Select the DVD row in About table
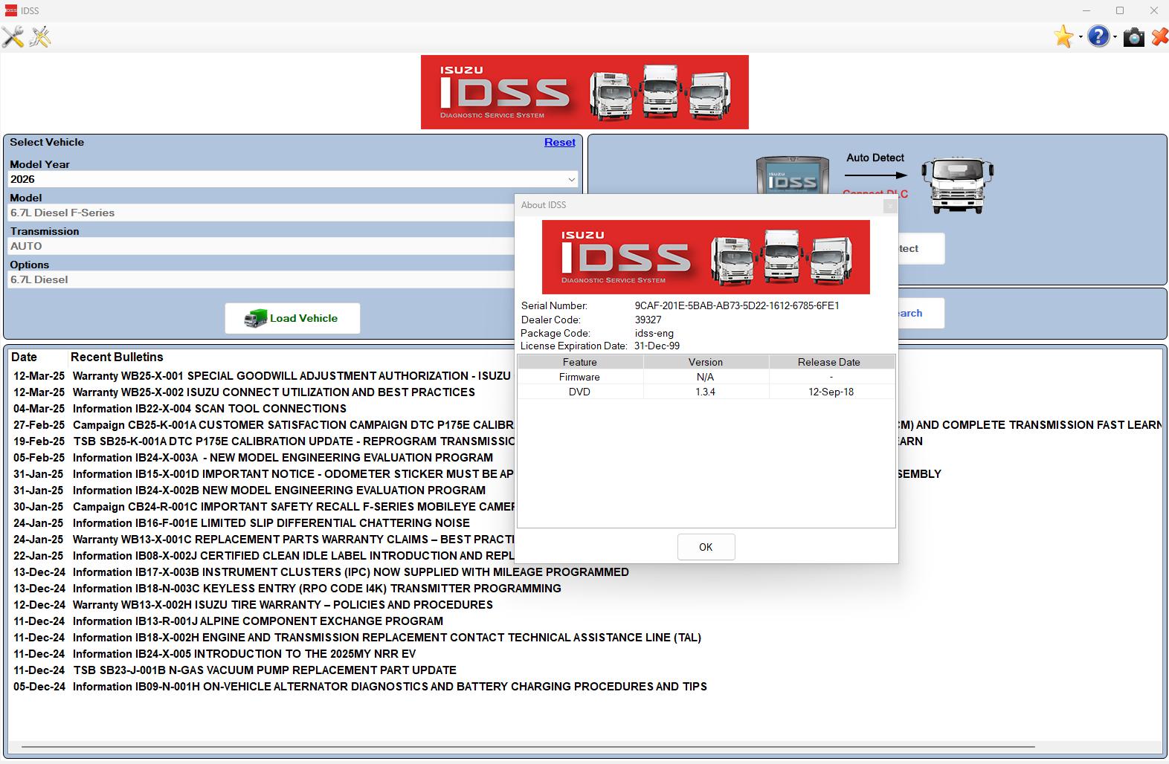1169x764 pixels. (706, 392)
